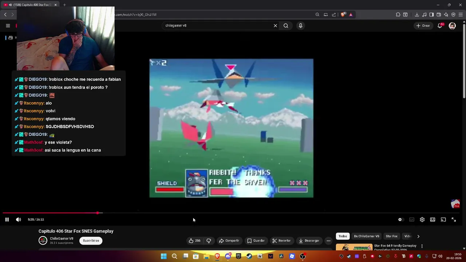Click the Descargar download button
This screenshot has width=466, height=262.
[x=309, y=241]
